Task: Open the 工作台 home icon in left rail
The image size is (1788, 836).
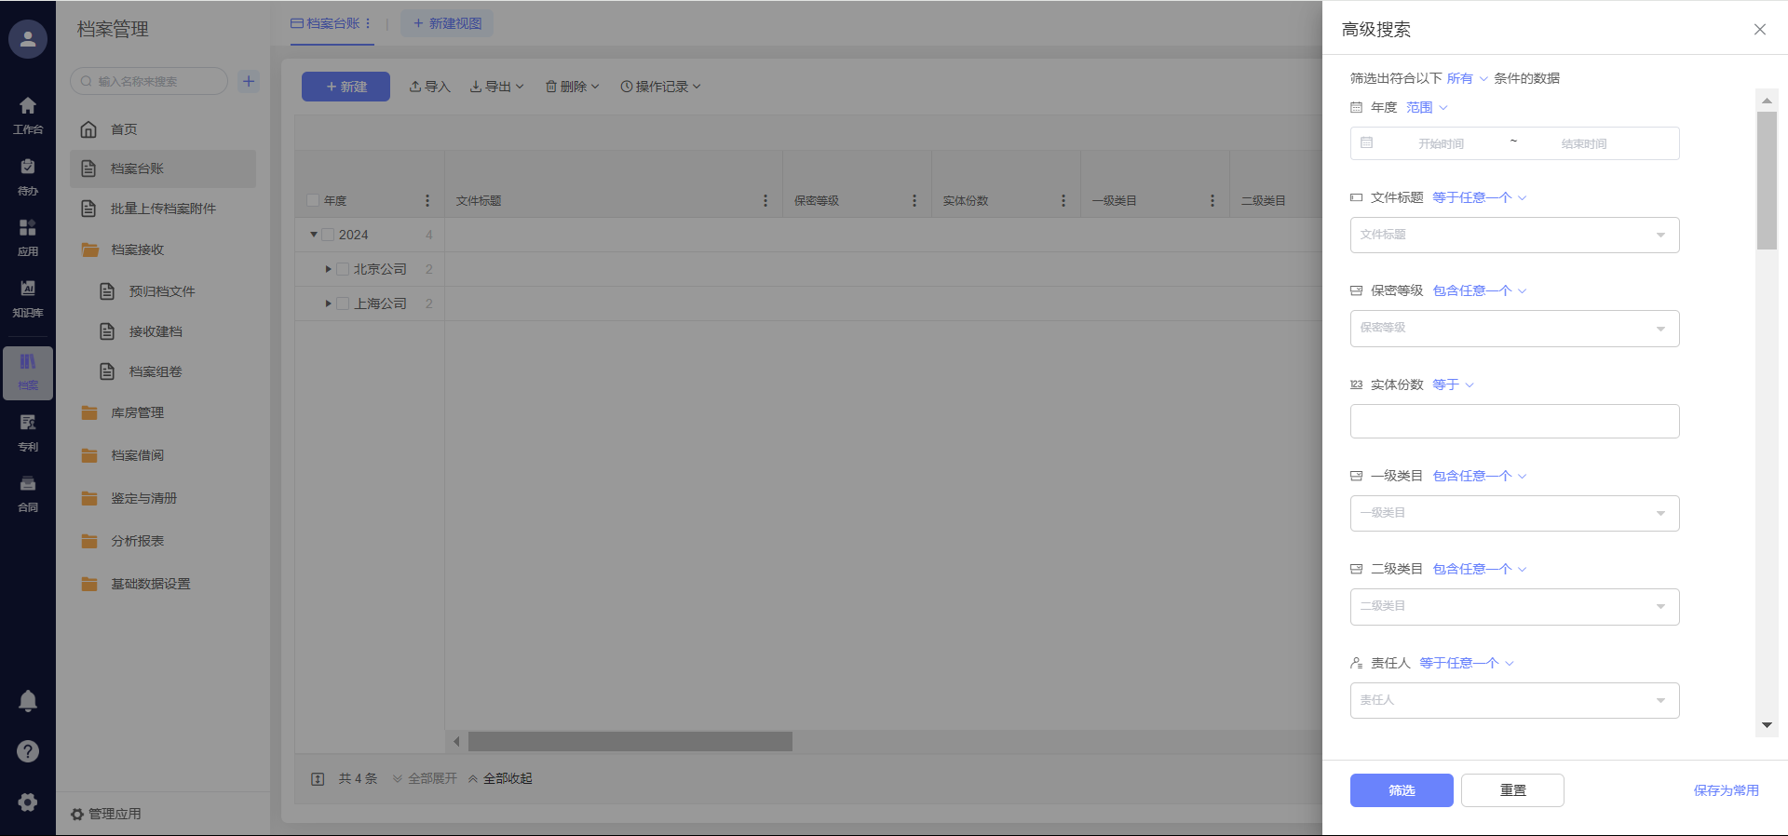Action: click(28, 115)
